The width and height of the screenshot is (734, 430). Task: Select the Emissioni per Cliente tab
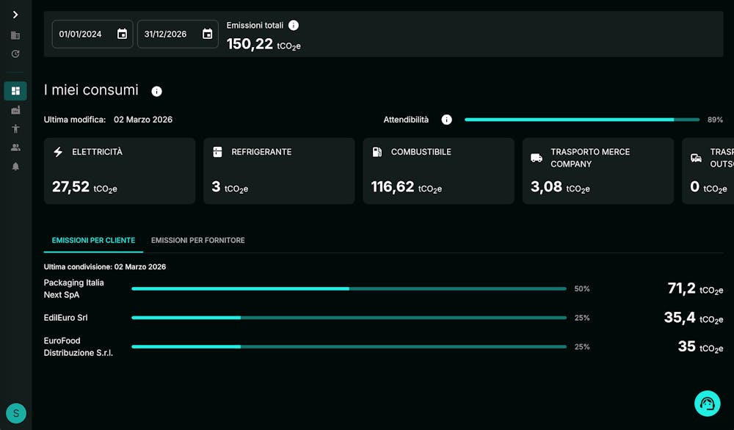point(92,240)
